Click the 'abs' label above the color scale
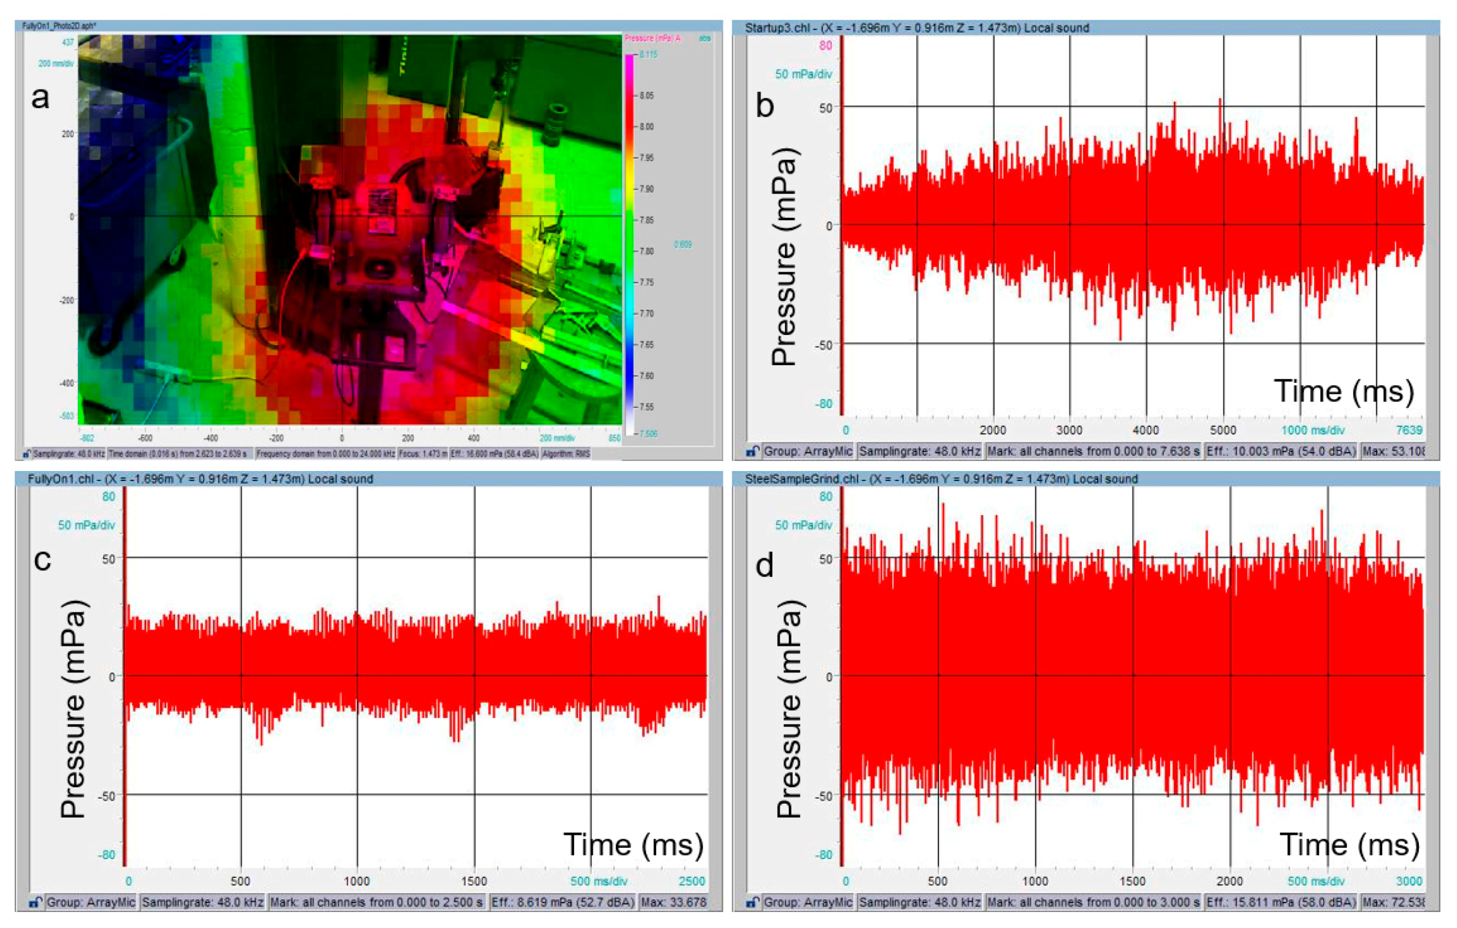Image resolution: width=1457 pixels, height=928 pixels. coord(704,38)
